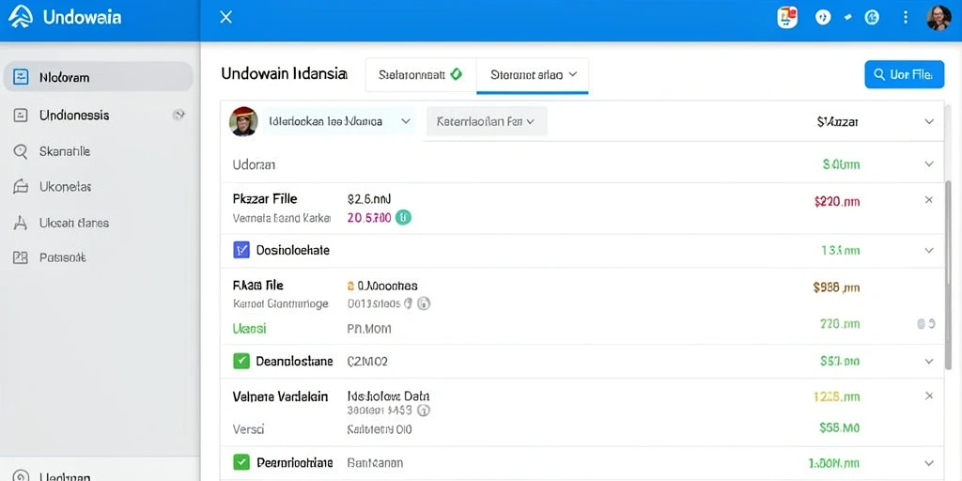The width and height of the screenshot is (962, 481).
Task: Toggle the Pearnriootiıane checkbox
Action: tap(241, 462)
